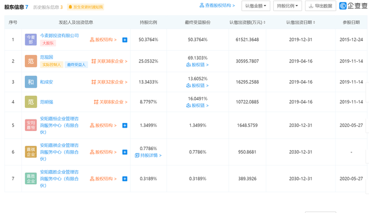Click the orange 范 avatar for 范现国
The width and height of the screenshot is (369, 213).
tap(31, 61)
